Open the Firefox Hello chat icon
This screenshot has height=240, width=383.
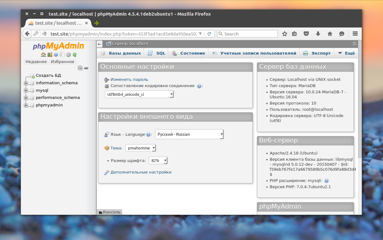342,34
